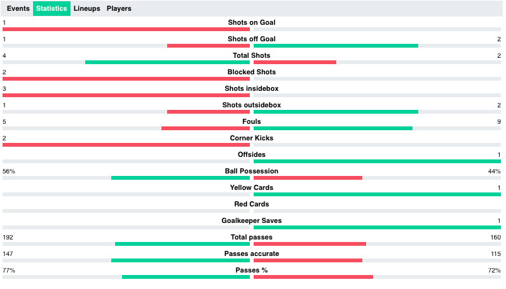Open the Lineups tab
This screenshot has height=289, width=506.
(x=86, y=9)
